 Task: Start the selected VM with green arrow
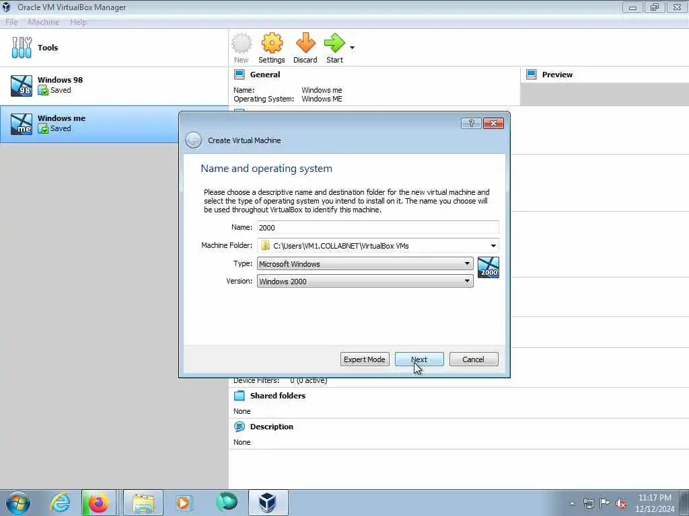pos(334,48)
